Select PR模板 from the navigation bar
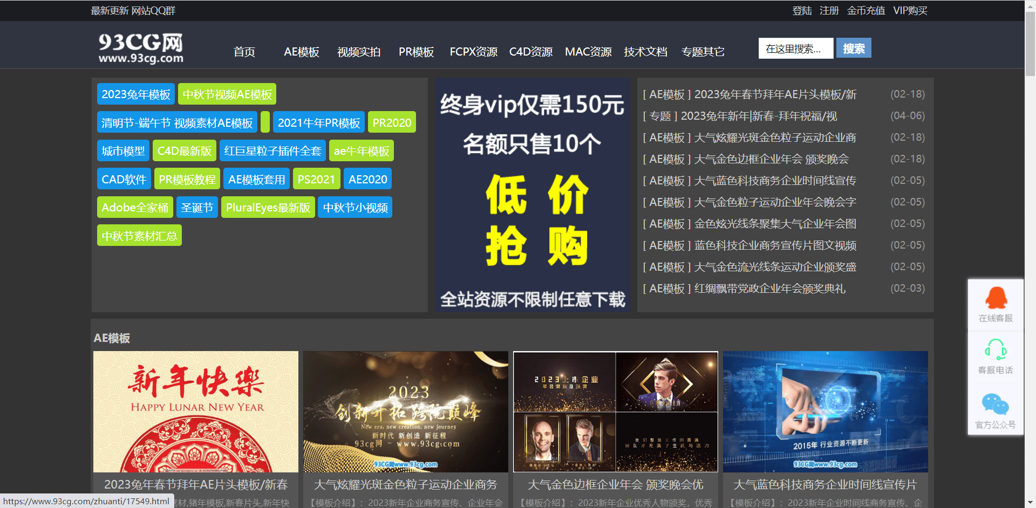The width and height of the screenshot is (1036, 508). click(x=416, y=52)
